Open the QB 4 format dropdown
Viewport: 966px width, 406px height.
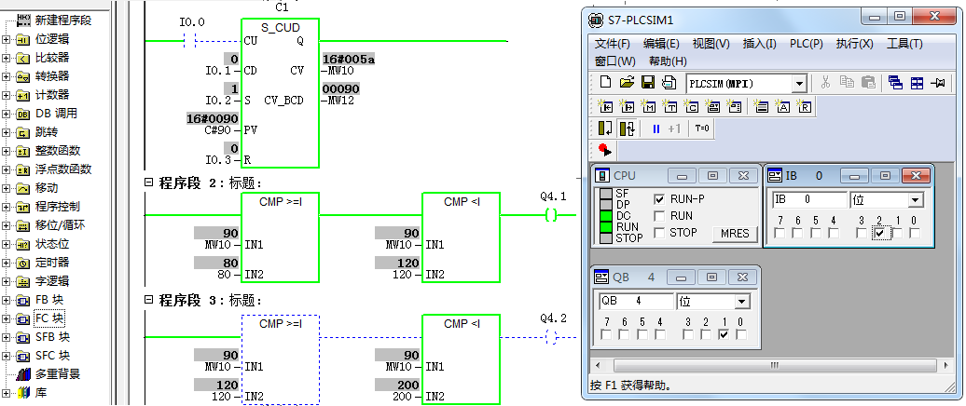coord(742,302)
